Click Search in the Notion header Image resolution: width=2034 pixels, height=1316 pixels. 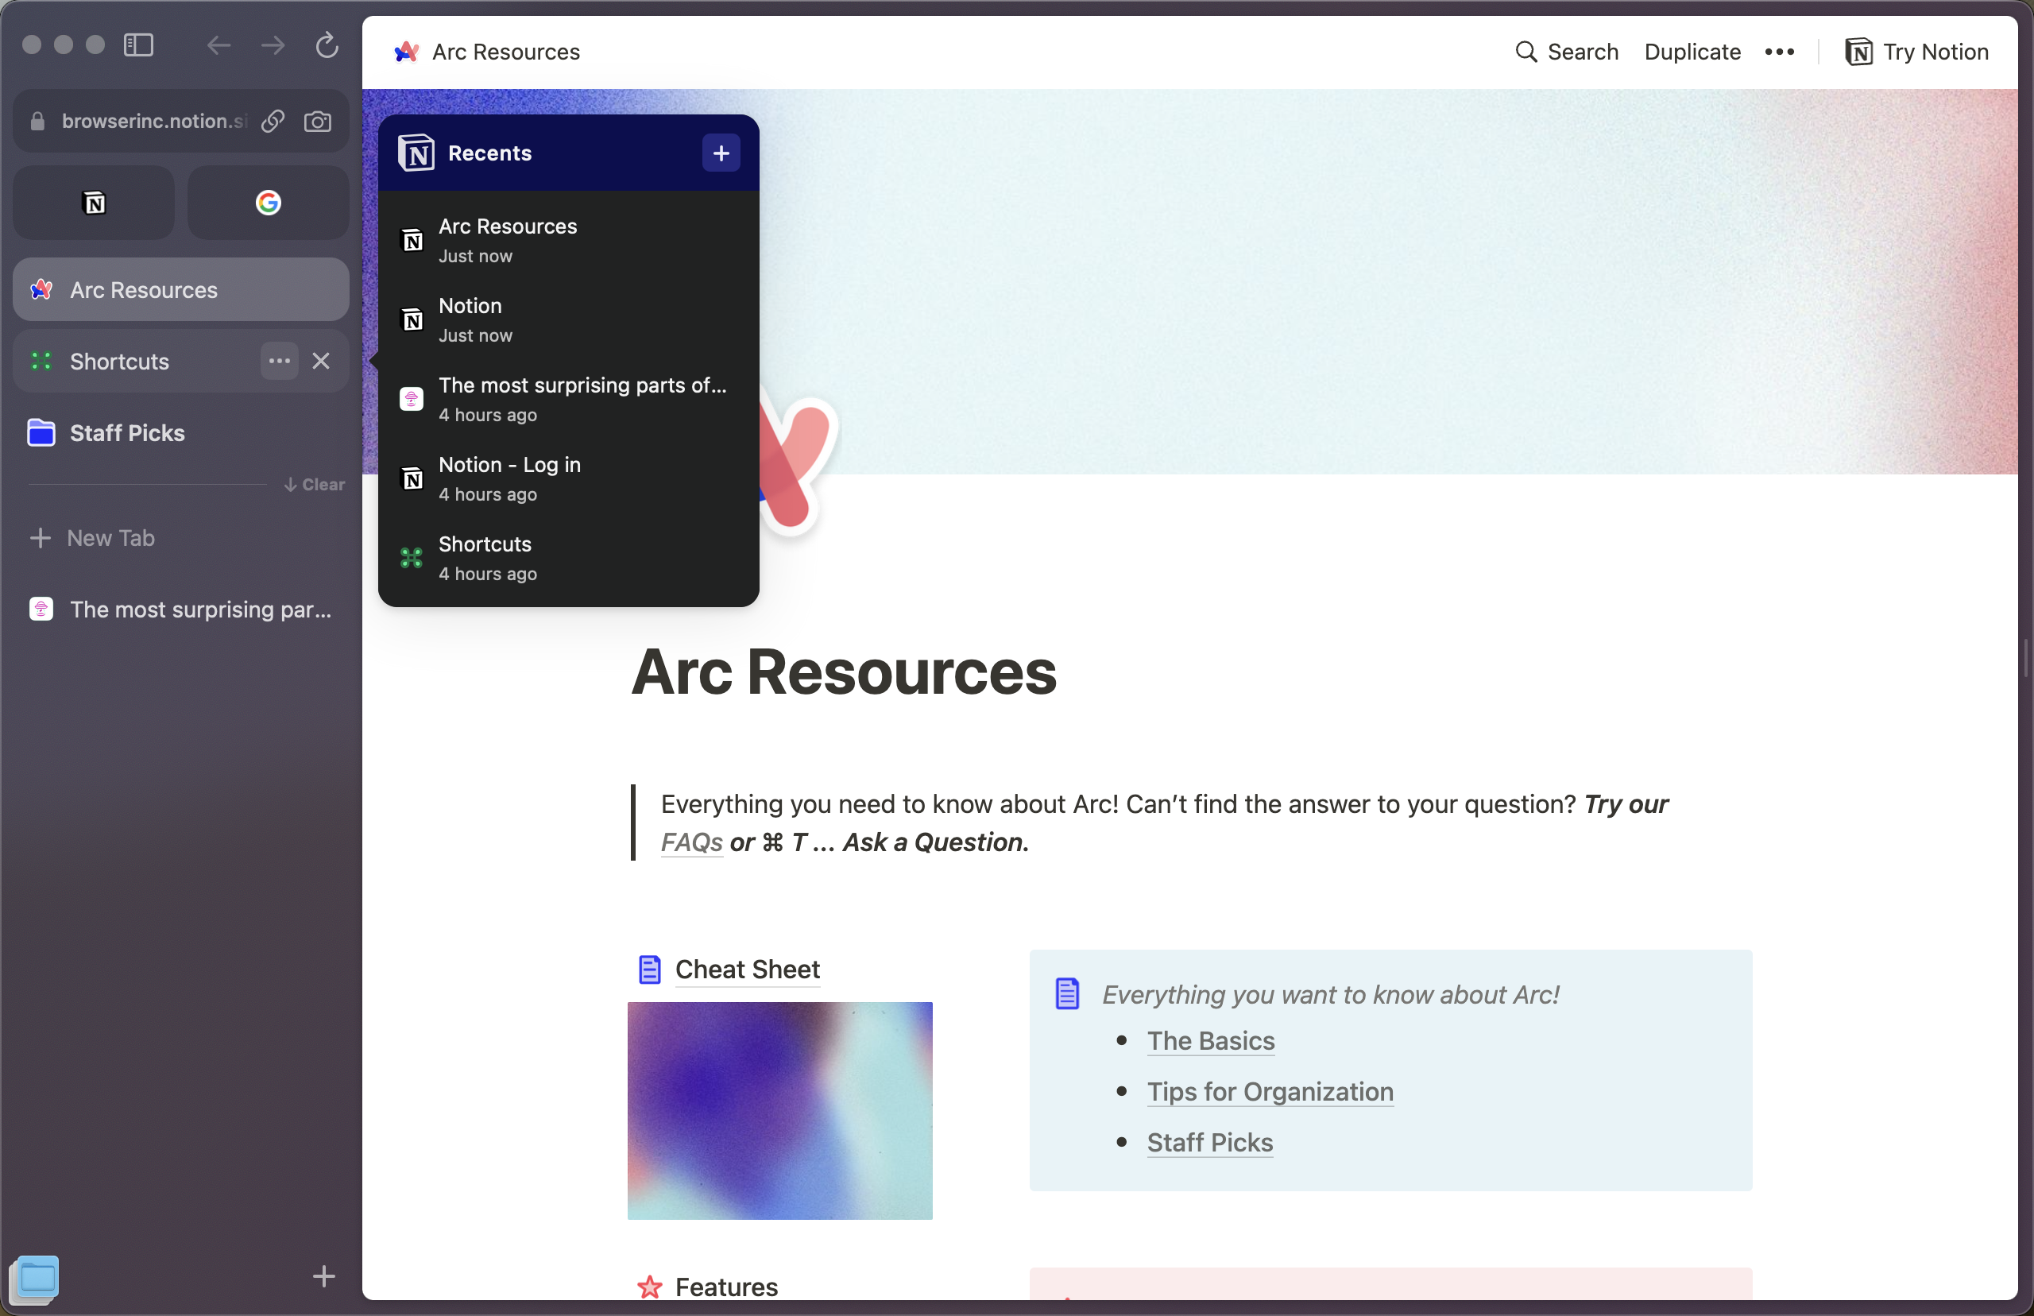[1567, 52]
